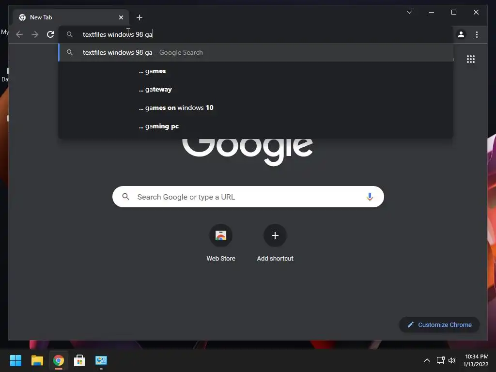Expand the tab search chevron
This screenshot has width=496, height=372.
(409, 12)
